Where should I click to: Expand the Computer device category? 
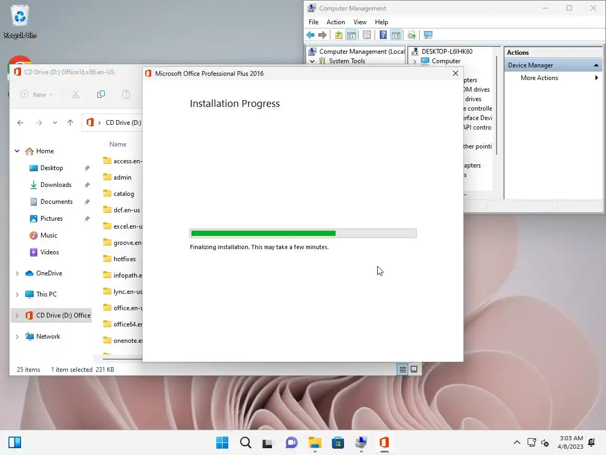pos(415,61)
